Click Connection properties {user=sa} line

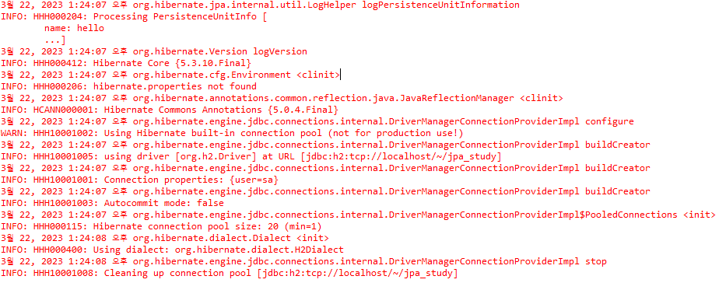[x=139, y=180]
